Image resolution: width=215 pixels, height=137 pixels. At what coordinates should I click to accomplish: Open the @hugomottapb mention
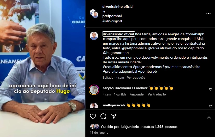(116, 53)
